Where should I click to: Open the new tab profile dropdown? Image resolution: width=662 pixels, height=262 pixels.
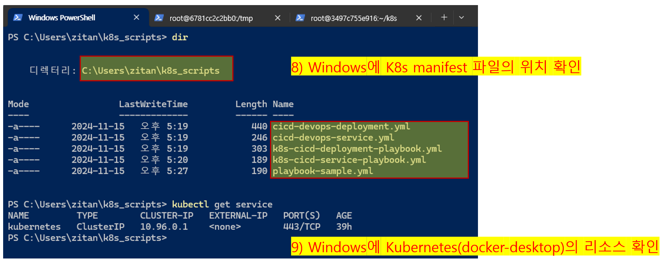(461, 18)
